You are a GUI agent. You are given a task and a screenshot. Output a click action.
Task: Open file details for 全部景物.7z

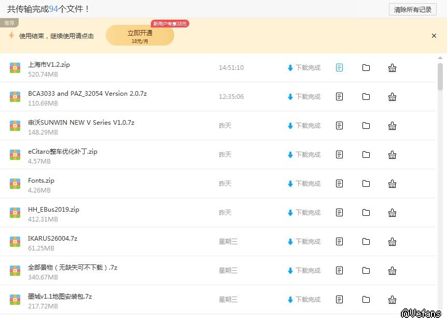click(339, 271)
